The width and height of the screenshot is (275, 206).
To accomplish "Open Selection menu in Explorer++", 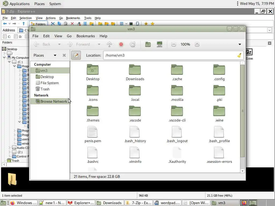I will click(26, 18).
